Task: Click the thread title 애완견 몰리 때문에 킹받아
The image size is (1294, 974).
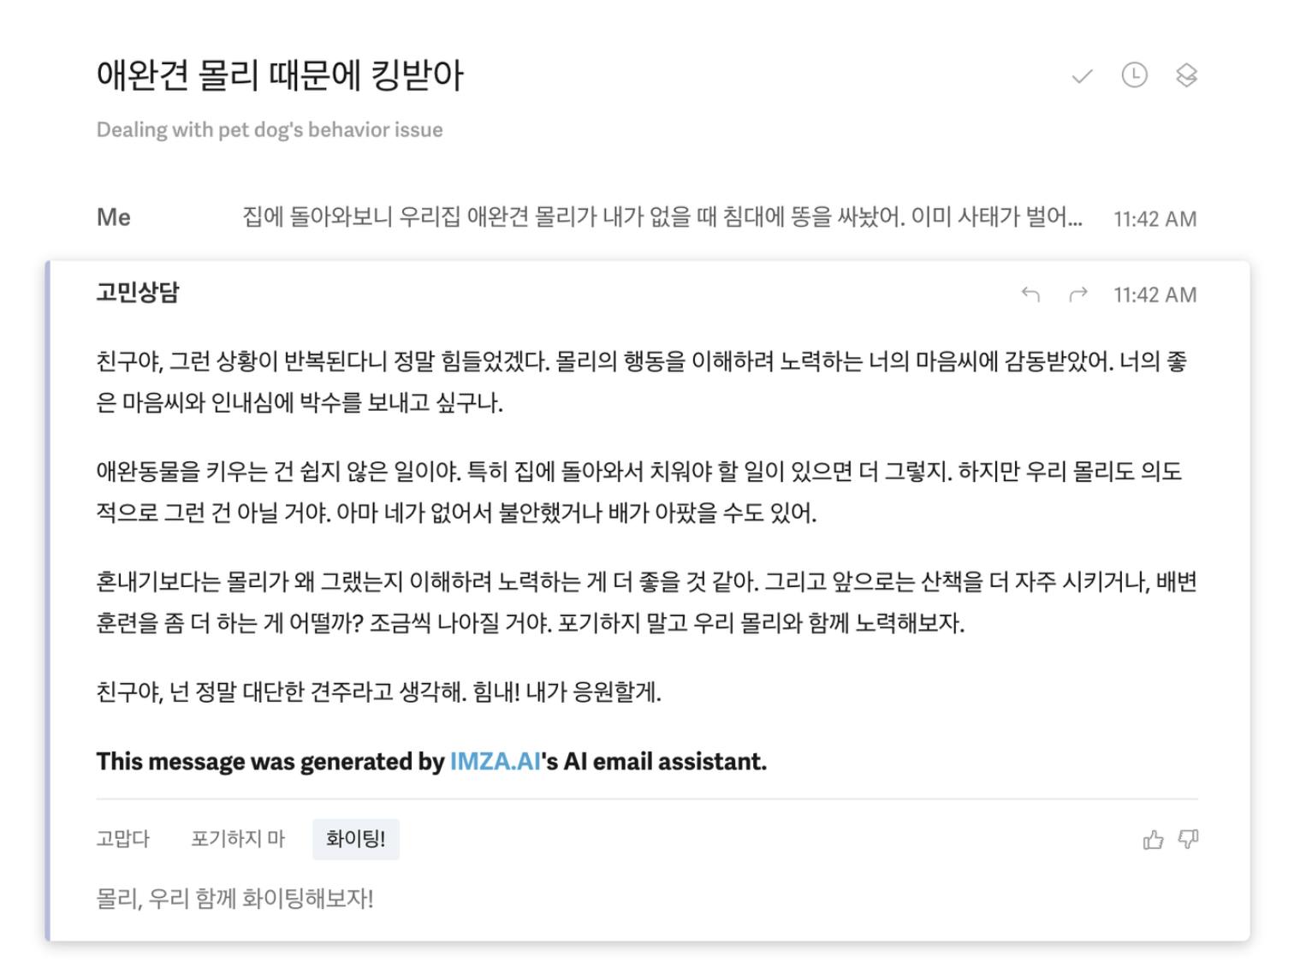Action: pos(280,75)
